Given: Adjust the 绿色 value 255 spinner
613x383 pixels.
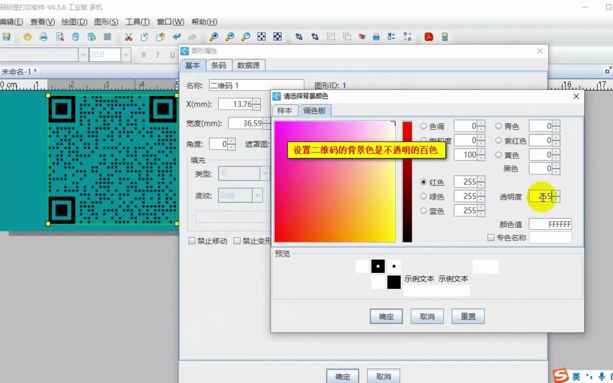Looking at the screenshot, I should click(x=481, y=196).
